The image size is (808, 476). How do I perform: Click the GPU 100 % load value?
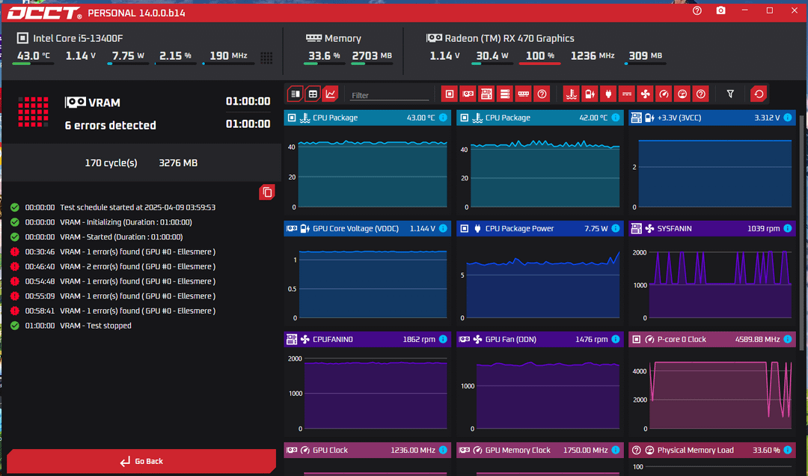tap(539, 55)
